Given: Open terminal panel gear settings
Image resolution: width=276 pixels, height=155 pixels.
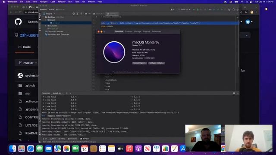Looking at the screenshot, I should [x=234, y=93].
